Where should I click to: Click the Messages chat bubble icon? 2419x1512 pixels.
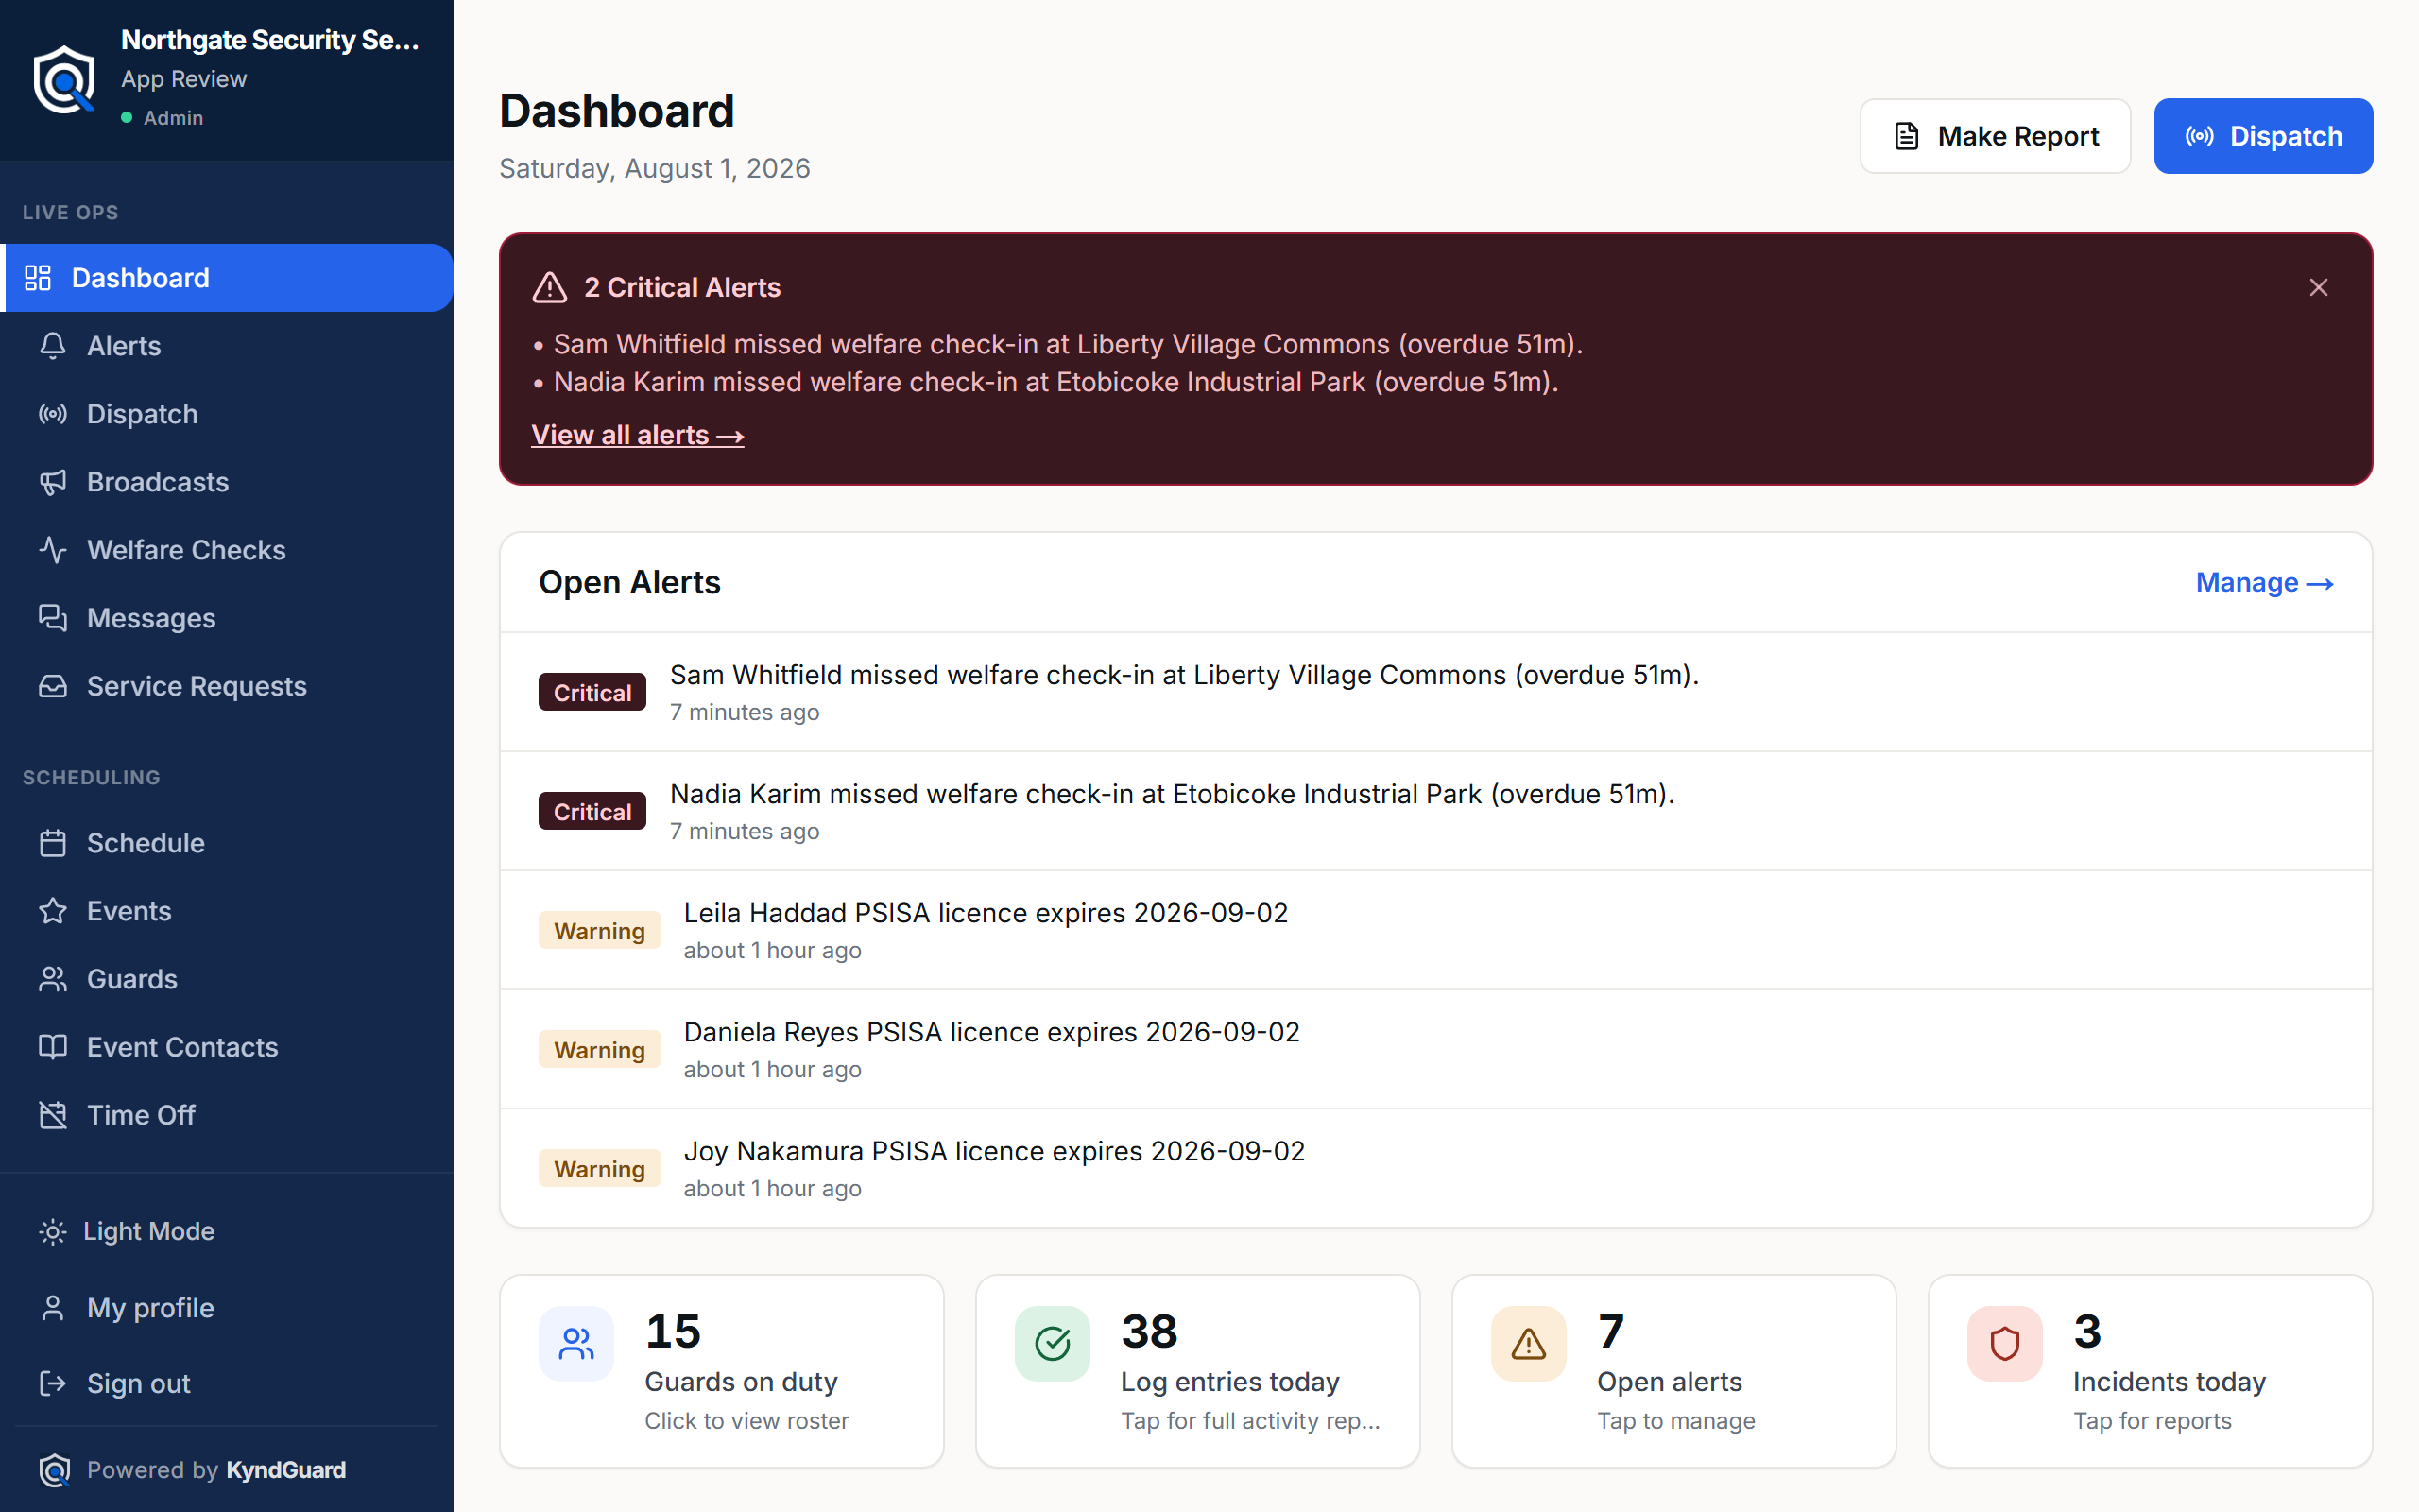pos(53,618)
